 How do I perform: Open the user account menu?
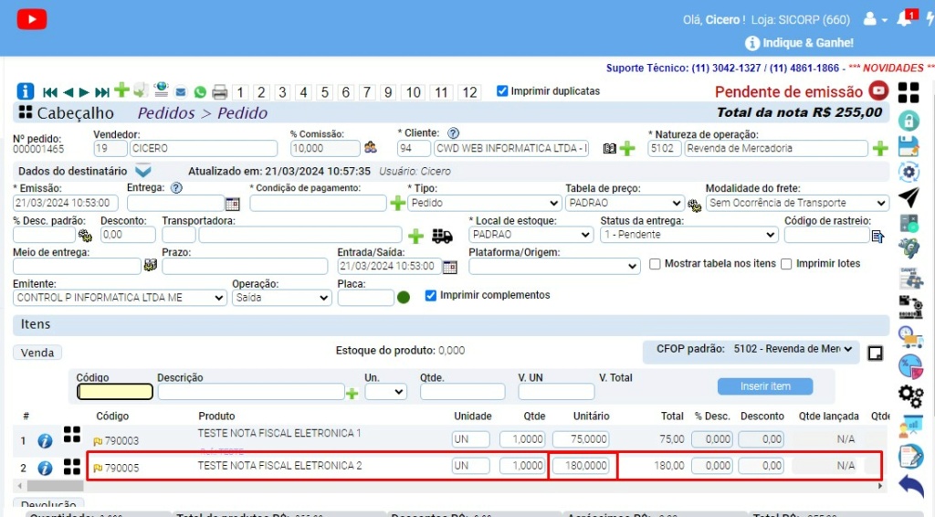click(875, 19)
